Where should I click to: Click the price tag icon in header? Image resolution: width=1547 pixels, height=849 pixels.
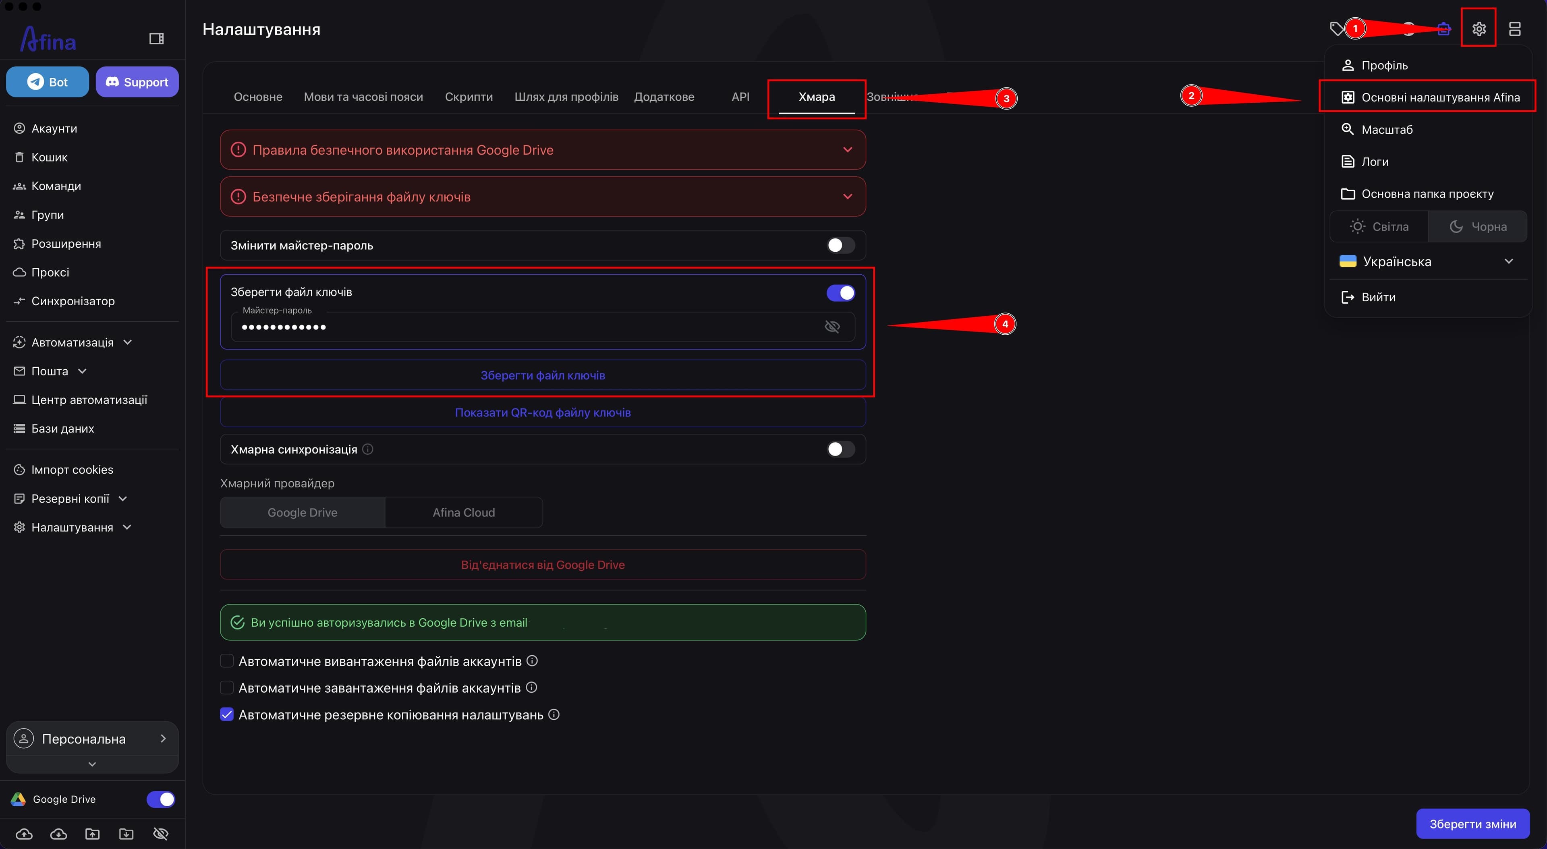point(1337,28)
